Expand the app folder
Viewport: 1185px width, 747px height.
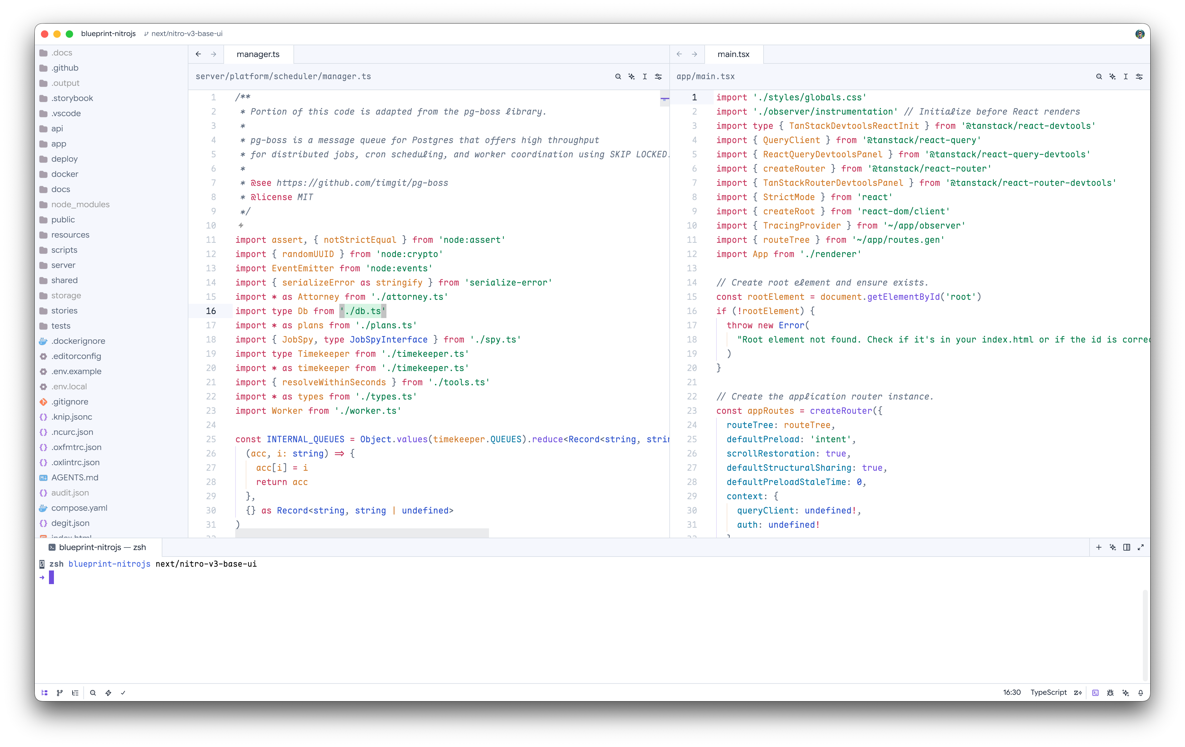tap(111, 144)
